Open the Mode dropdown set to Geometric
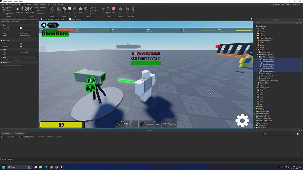This screenshot has height=170, width=303. (43, 7)
